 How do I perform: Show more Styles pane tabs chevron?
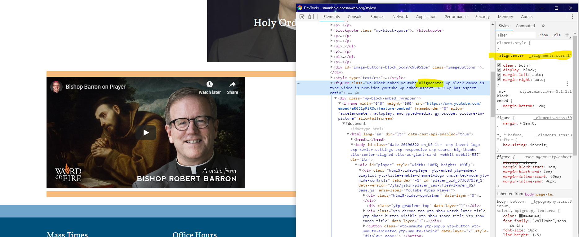click(543, 26)
